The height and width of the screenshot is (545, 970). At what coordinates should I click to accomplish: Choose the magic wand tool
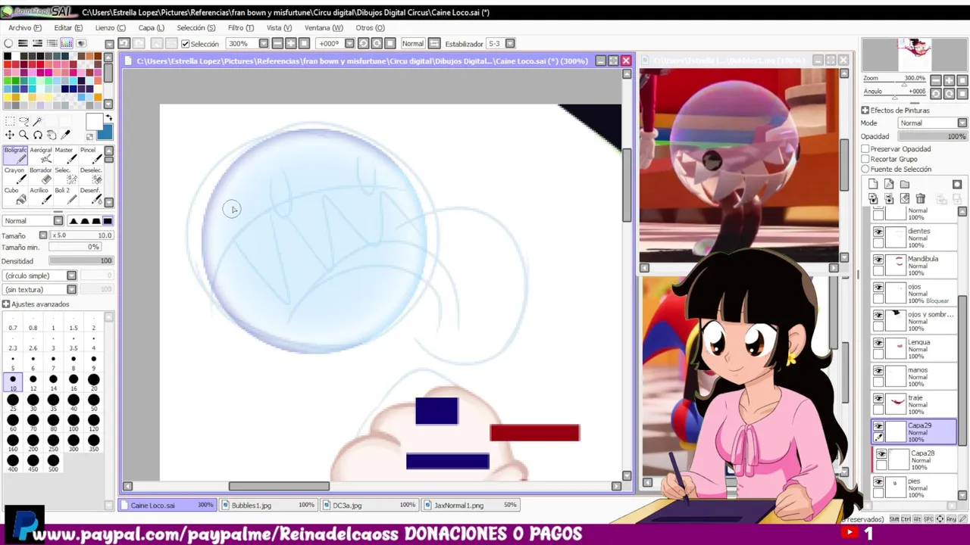[x=38, y=122]
